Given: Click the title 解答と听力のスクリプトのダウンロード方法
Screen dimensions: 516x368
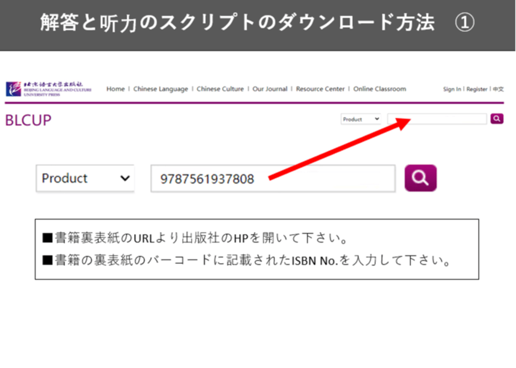Looking at the screenshot, I should tap(237, 23).
